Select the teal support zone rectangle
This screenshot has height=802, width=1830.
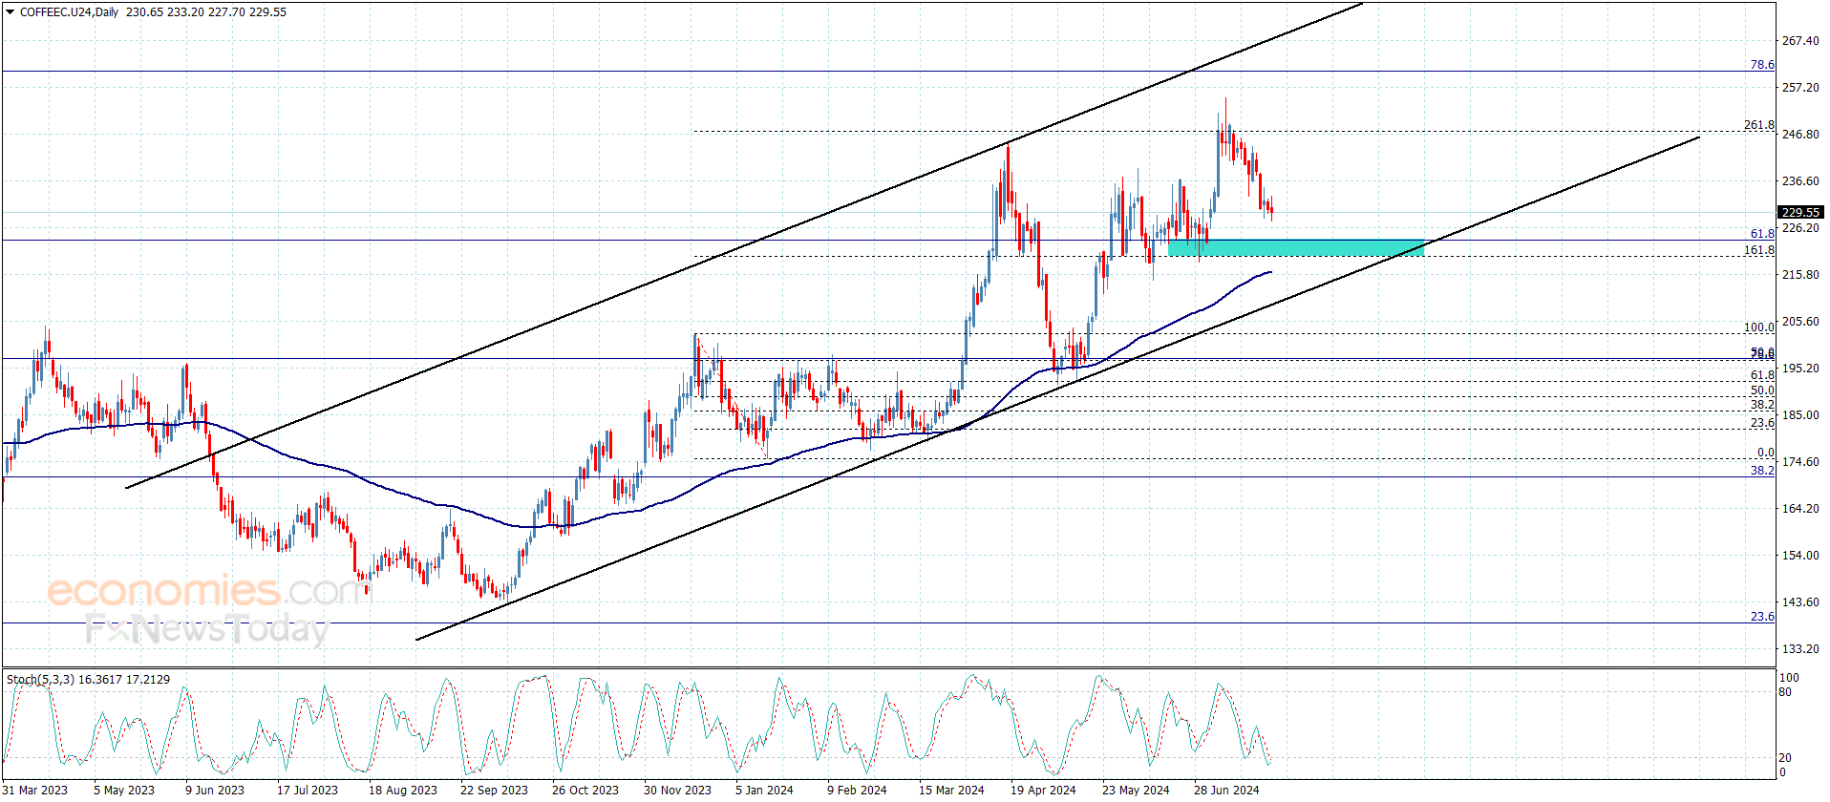point(1296,247)
